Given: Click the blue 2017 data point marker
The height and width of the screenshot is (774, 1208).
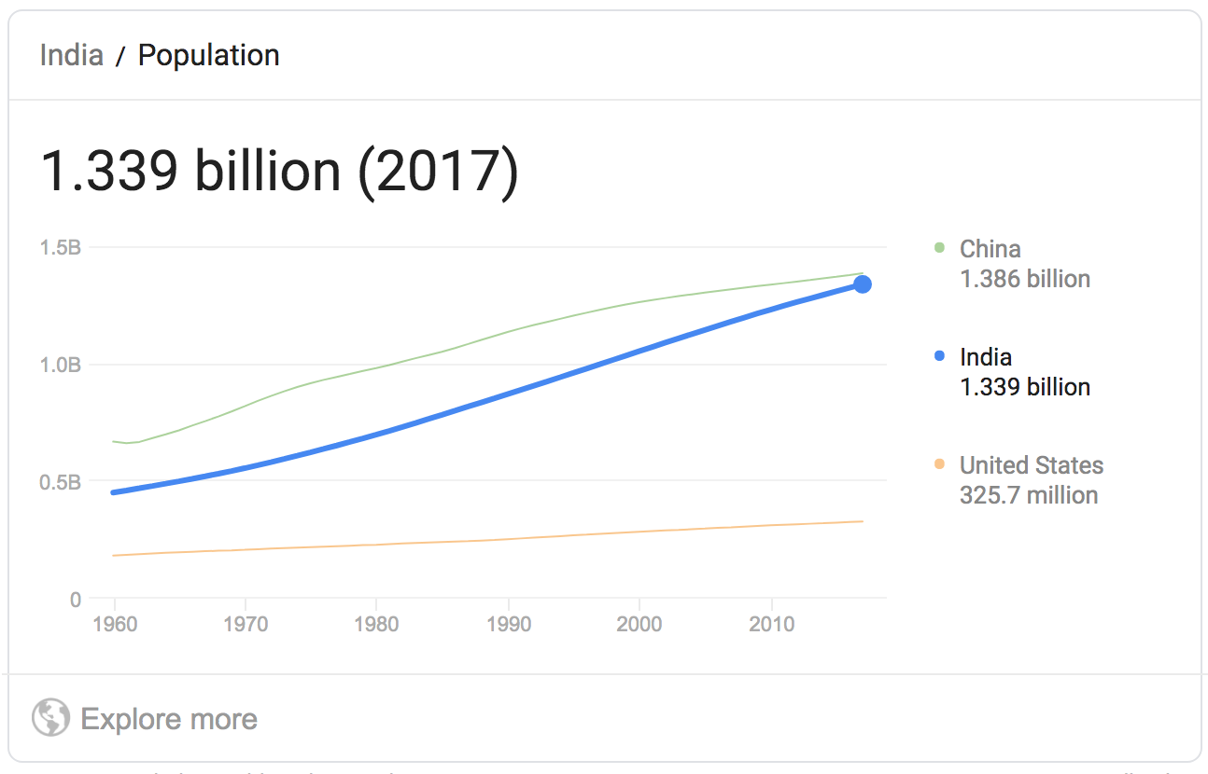Looking at the screenshot, I should 863,284.
